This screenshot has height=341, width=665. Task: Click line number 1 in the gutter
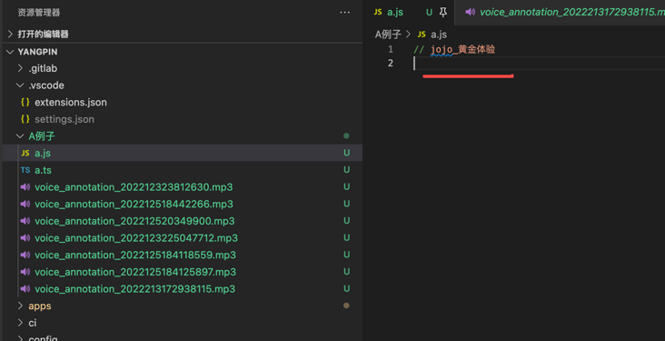pos(391,49)
